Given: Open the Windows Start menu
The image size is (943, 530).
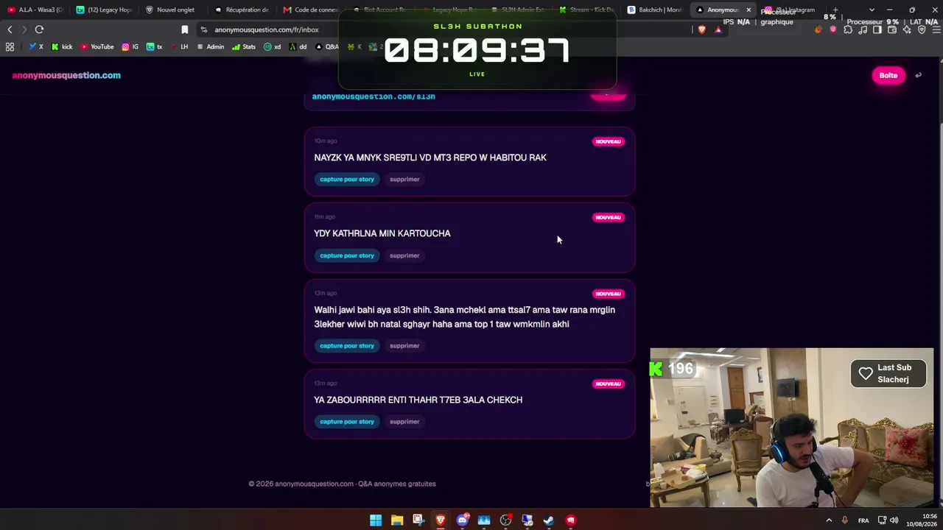Looking at the screenshot, I should point(376,520).
